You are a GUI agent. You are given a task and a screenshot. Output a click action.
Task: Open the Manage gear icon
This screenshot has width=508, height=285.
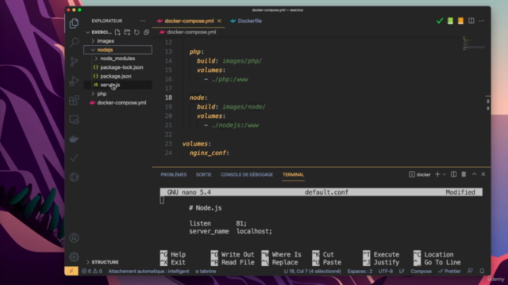(x=74, y=256)
